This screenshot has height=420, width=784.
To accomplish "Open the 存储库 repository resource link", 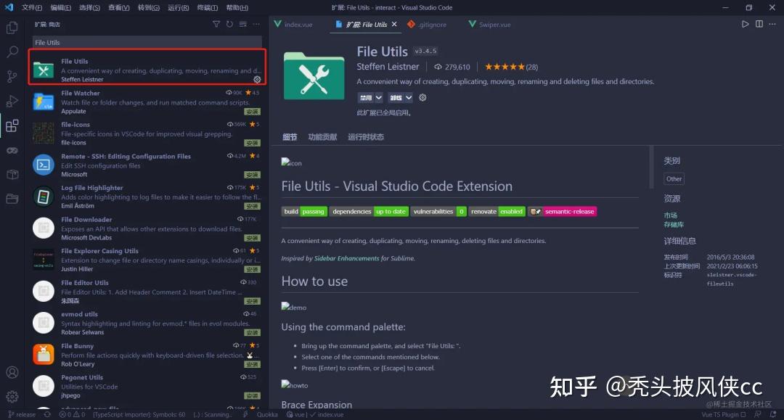I will pyautogui.click(x=674, y=225).
